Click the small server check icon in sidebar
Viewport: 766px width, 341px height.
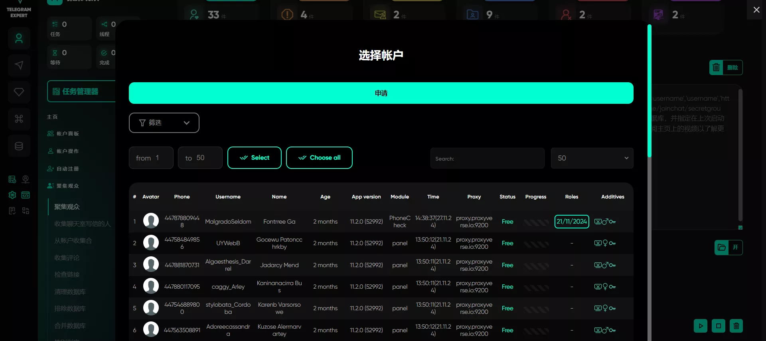[12, 179]
